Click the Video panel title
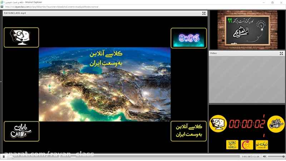 click(x=213, y=53)
